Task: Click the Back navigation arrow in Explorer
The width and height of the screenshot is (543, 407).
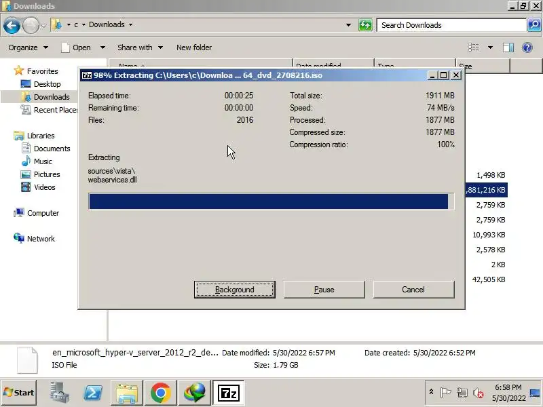Action: click(12, 25)
